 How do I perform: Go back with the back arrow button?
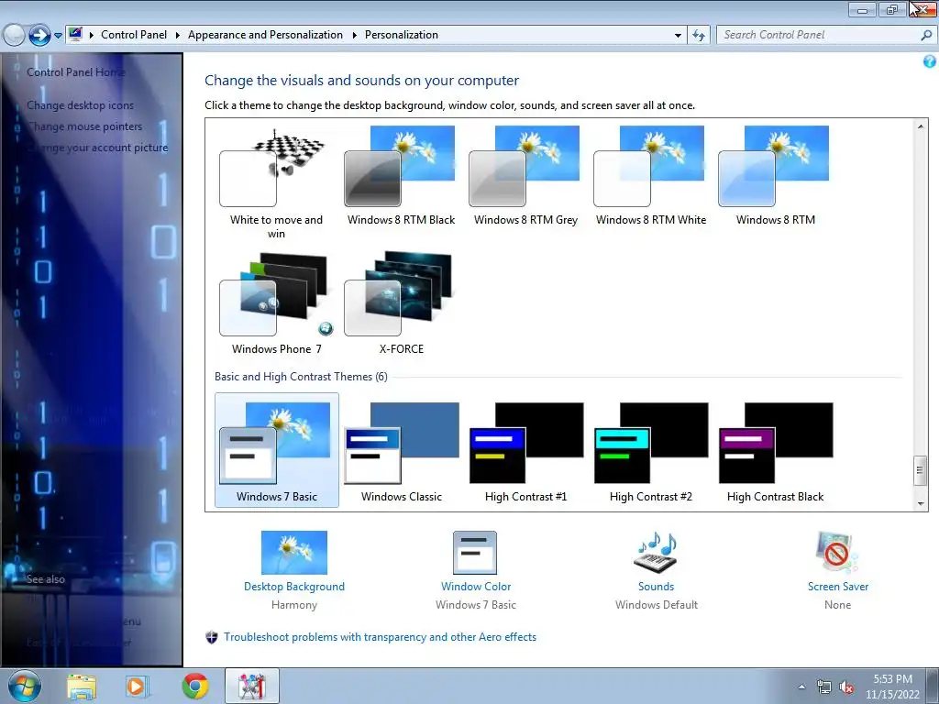[15, 35]
